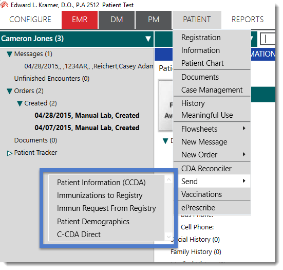Select Documents in the Patient menu
283x270 pixels.
[x=212, y=77]
